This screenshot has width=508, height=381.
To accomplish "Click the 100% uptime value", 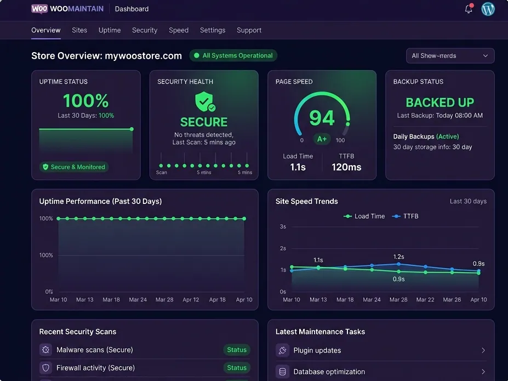I will point(86,100).
